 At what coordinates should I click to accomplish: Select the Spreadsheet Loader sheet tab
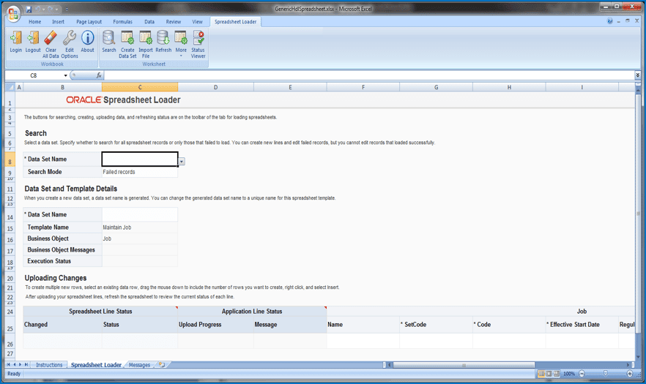click(96, 365)
